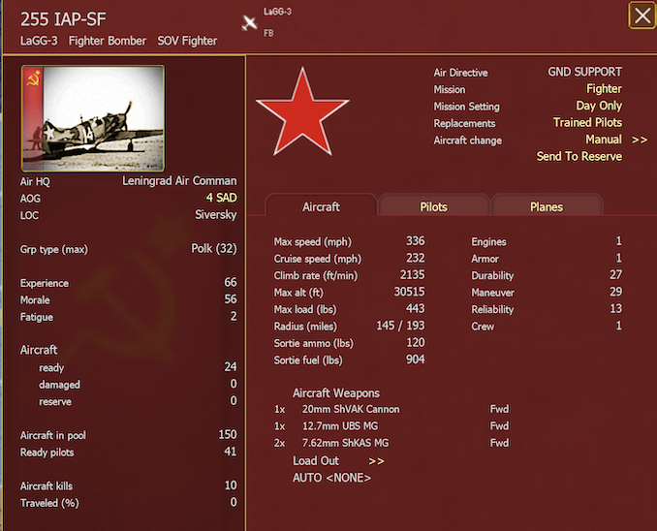Click the 12.7mm UBS MG weapon row

pyautogui.click(x=391, y=425)
